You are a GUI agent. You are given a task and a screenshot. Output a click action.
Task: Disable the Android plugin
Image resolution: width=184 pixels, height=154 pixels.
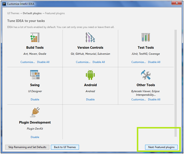point(90,99)
